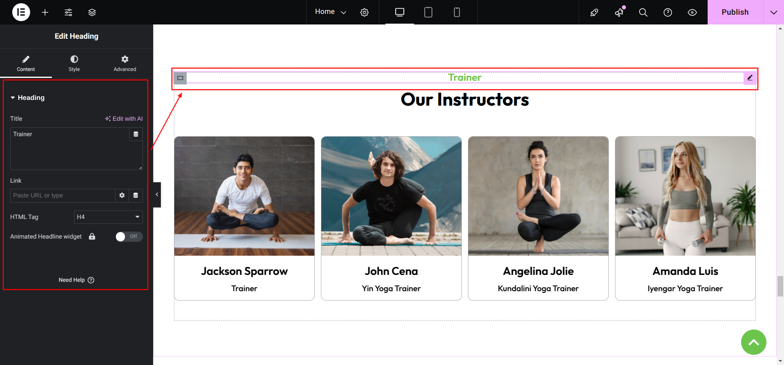Switch to desktop preview mode
The height and width of the screenshot is (365, 784).
tap(400, 12)
